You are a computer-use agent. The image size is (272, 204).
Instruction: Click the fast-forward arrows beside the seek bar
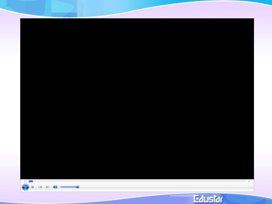(249, 181)
